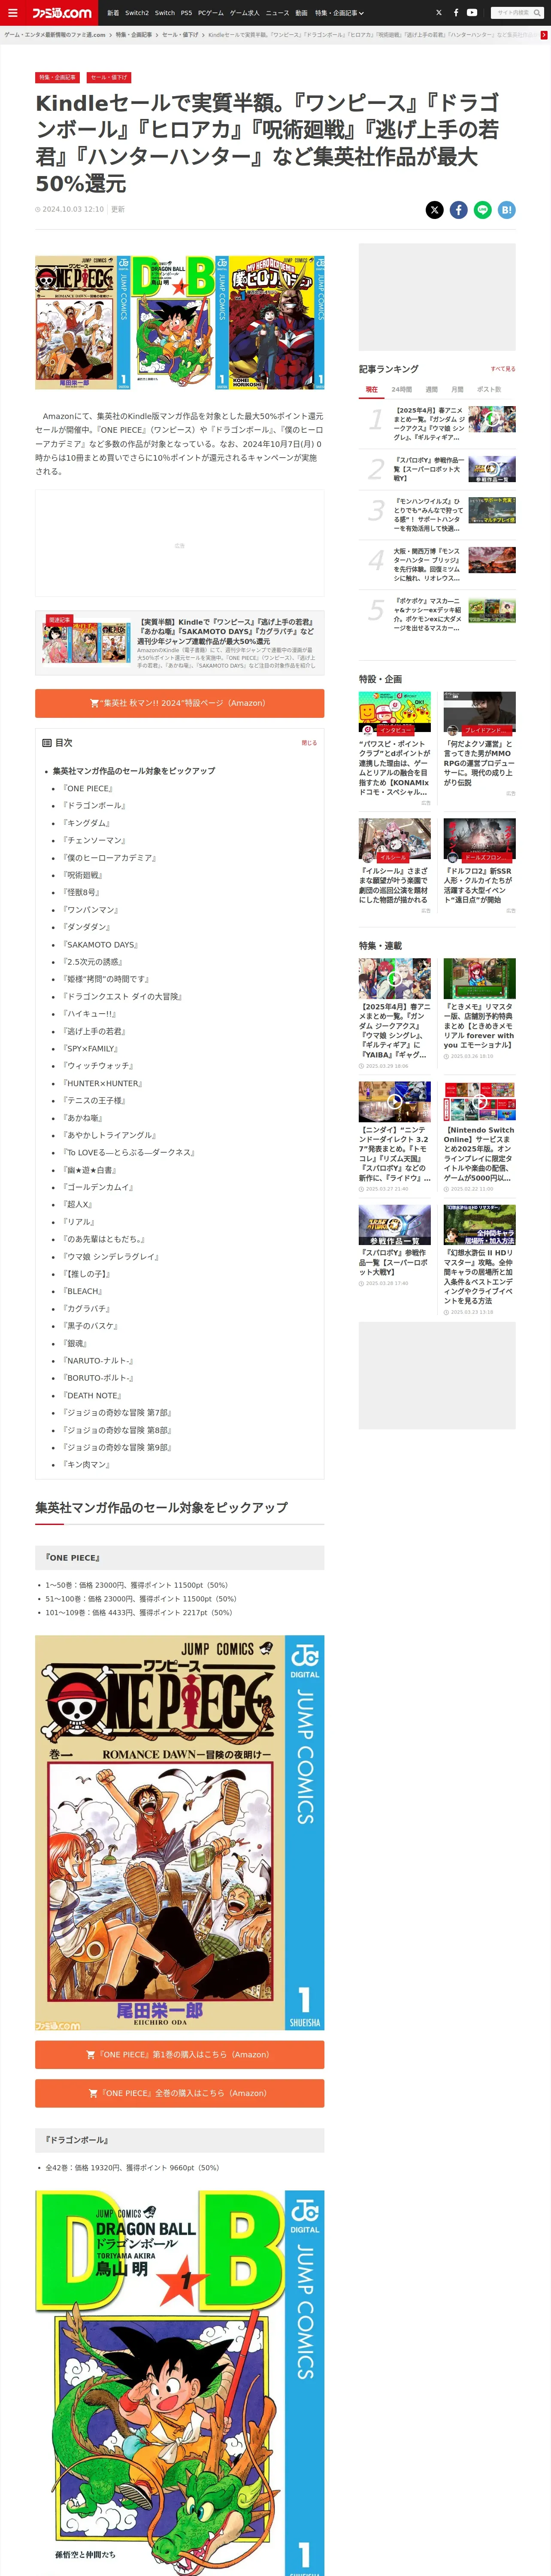This screenshot has width=551, height=2576.
Task: Open the ニンダイ 3.27 summary article
Action: point(395,1137)
